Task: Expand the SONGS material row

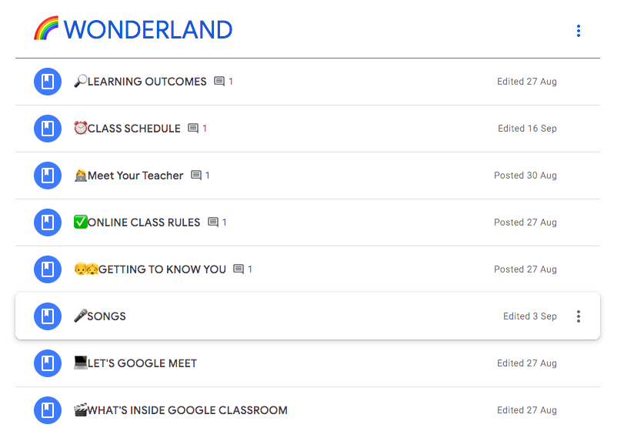Action: 308,316
